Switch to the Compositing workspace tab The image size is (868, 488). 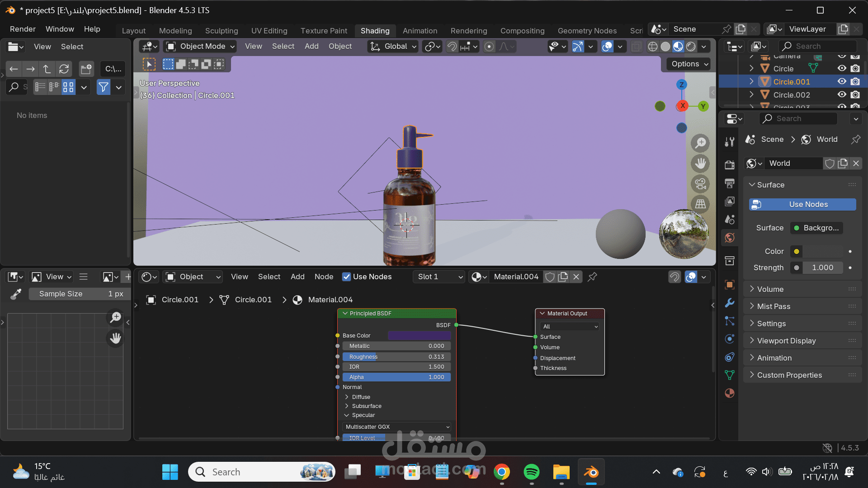click(522, 31)
